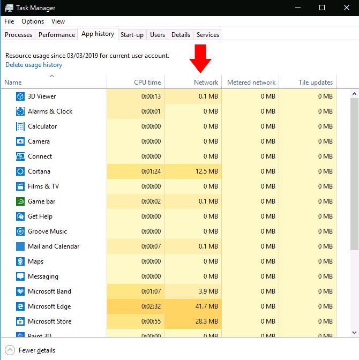The height and width of the screenshot is (360, 359).
Task: Select the Mail and Calendar row name
Action: point(54,246)
